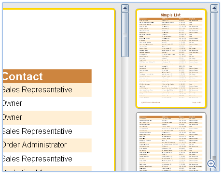Select the shaded second Owner row
222x174 pixels.
47,117
